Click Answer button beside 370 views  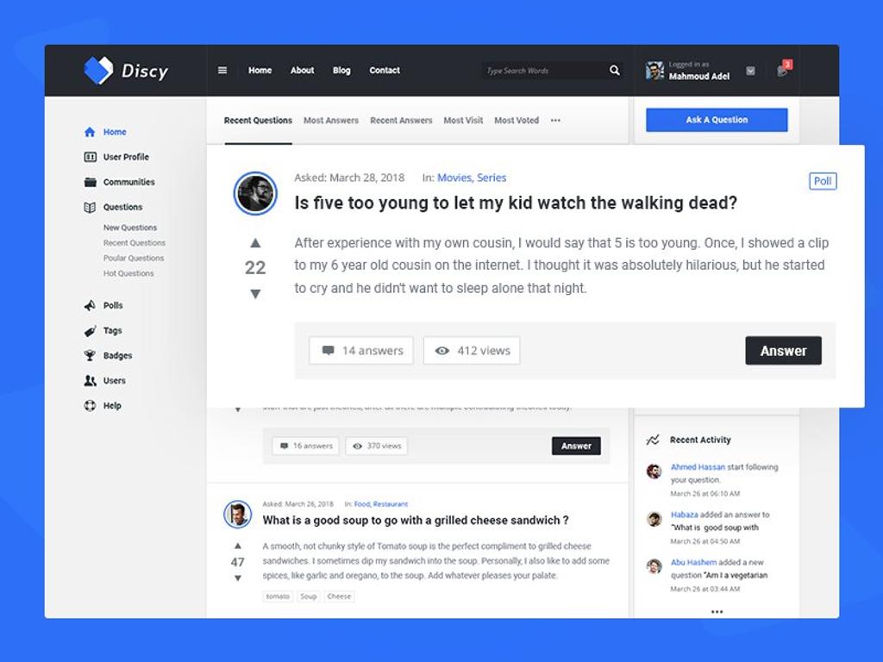(576, 446)
